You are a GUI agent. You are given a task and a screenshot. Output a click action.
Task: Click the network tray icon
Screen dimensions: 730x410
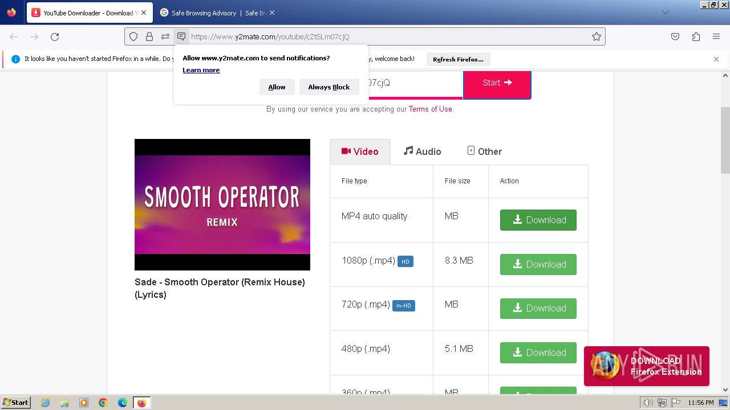tap(662, 403)
